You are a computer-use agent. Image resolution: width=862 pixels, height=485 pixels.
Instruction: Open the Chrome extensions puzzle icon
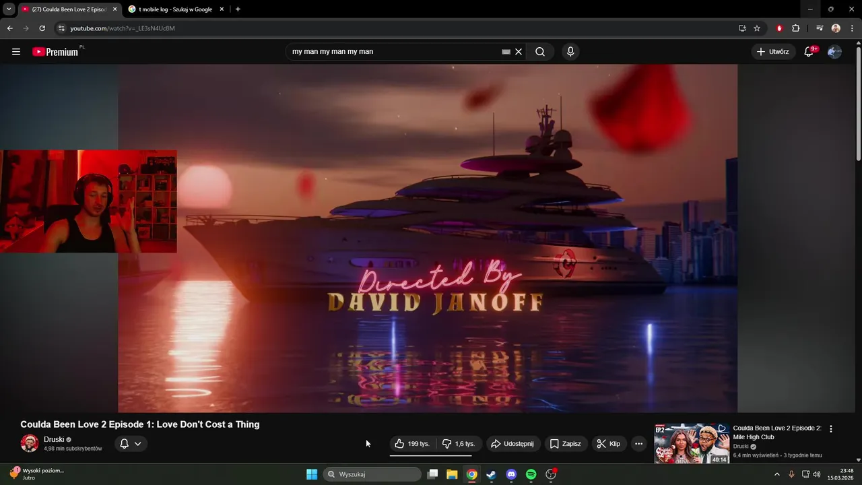pyautogui.click(x=795, y=28)
